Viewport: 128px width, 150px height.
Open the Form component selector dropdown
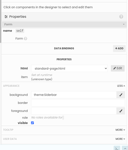click(64, 24)
